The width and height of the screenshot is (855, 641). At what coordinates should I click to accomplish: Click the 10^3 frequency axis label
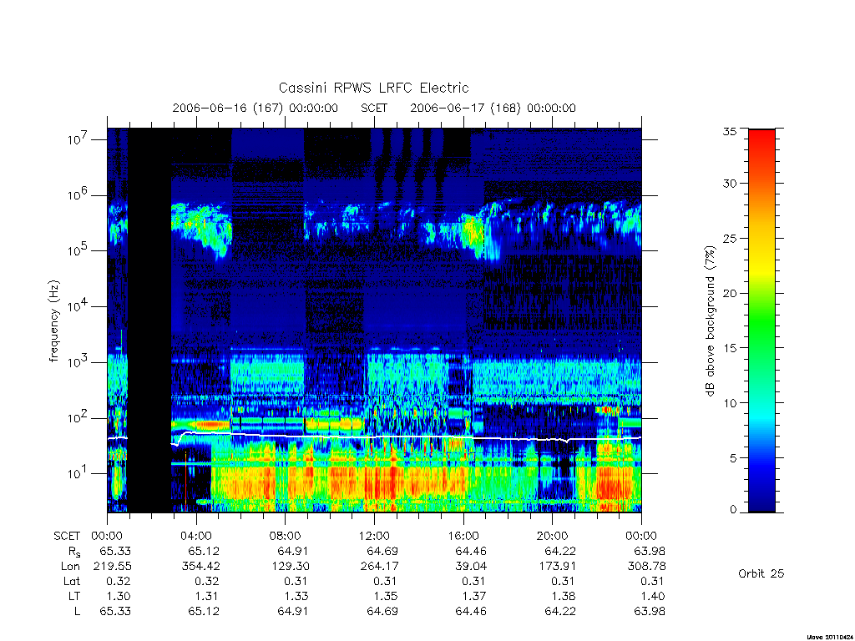pyautogui.click(x=78, y=362)
